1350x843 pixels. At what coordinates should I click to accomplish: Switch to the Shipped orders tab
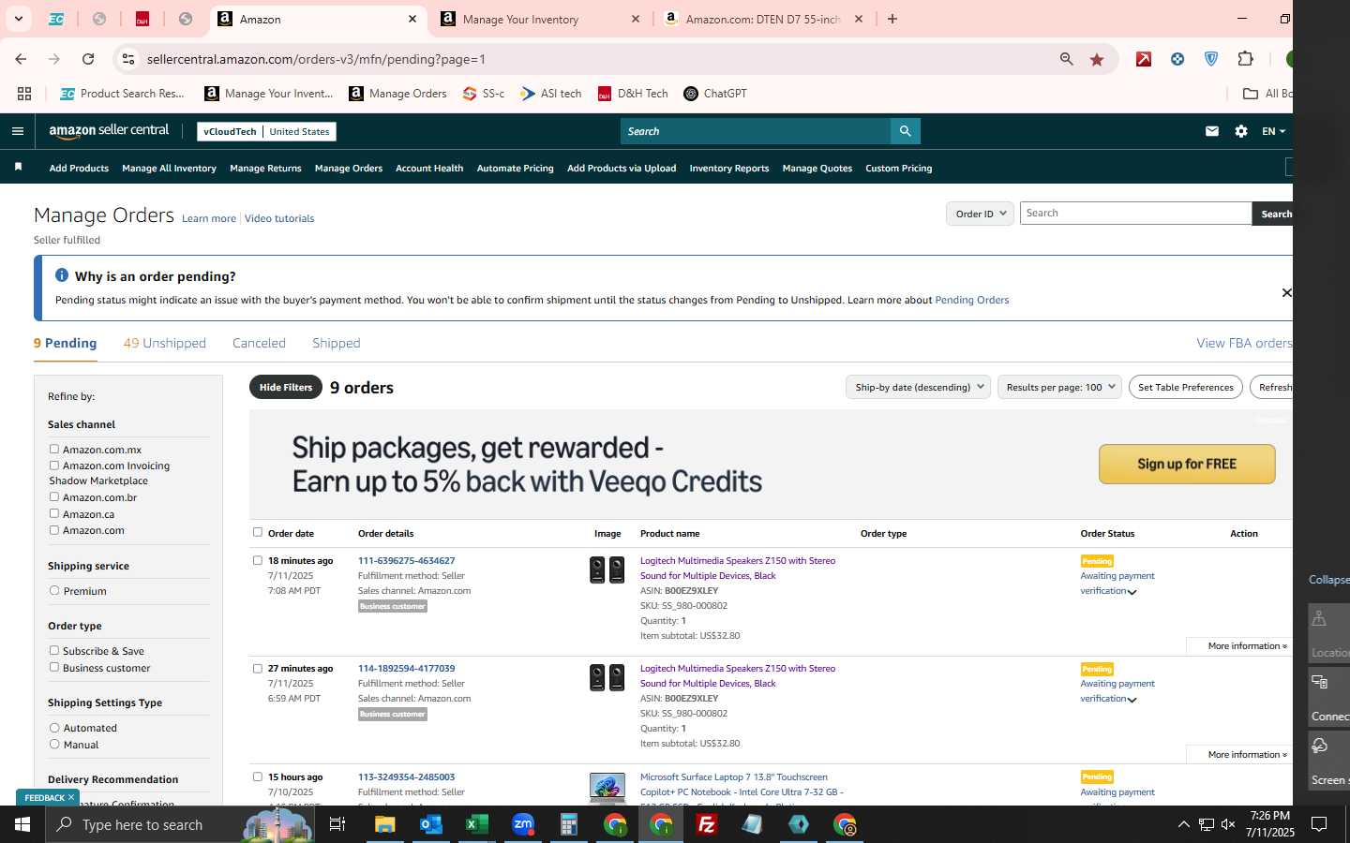point(337,343)
